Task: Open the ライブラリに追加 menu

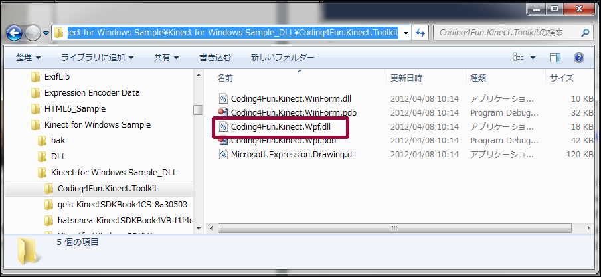Action: click(98, 58)
